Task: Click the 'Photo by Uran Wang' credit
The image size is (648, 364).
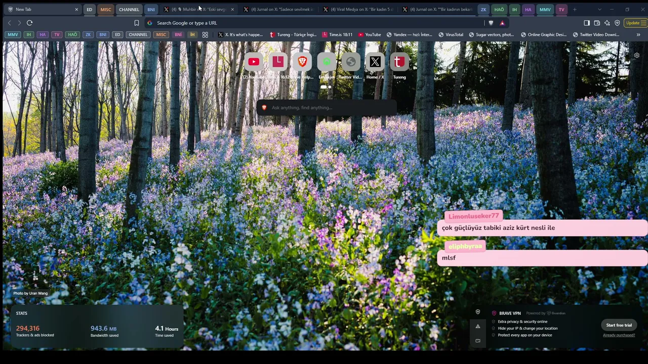Action: tap(30, 293)
